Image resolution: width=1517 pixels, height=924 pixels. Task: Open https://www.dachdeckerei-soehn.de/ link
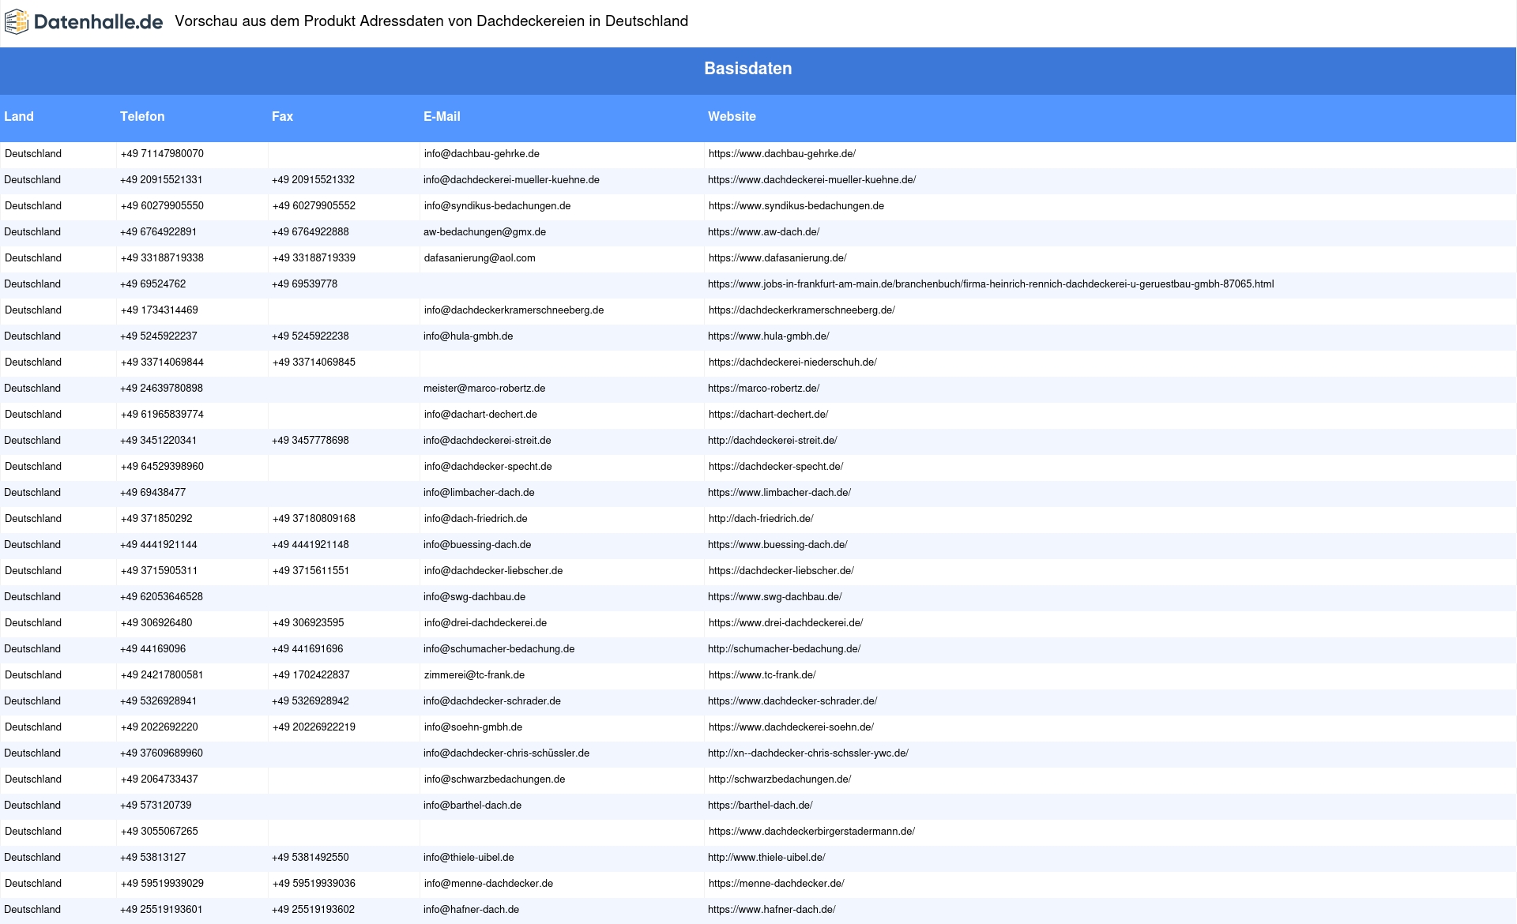coord(791,727)
